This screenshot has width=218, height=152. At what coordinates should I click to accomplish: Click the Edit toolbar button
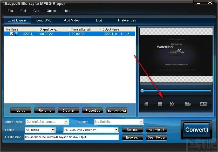[x=99, y=20]
